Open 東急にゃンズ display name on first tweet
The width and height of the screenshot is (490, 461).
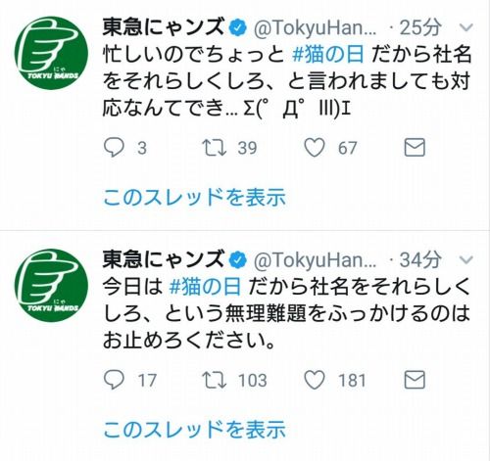164,27
